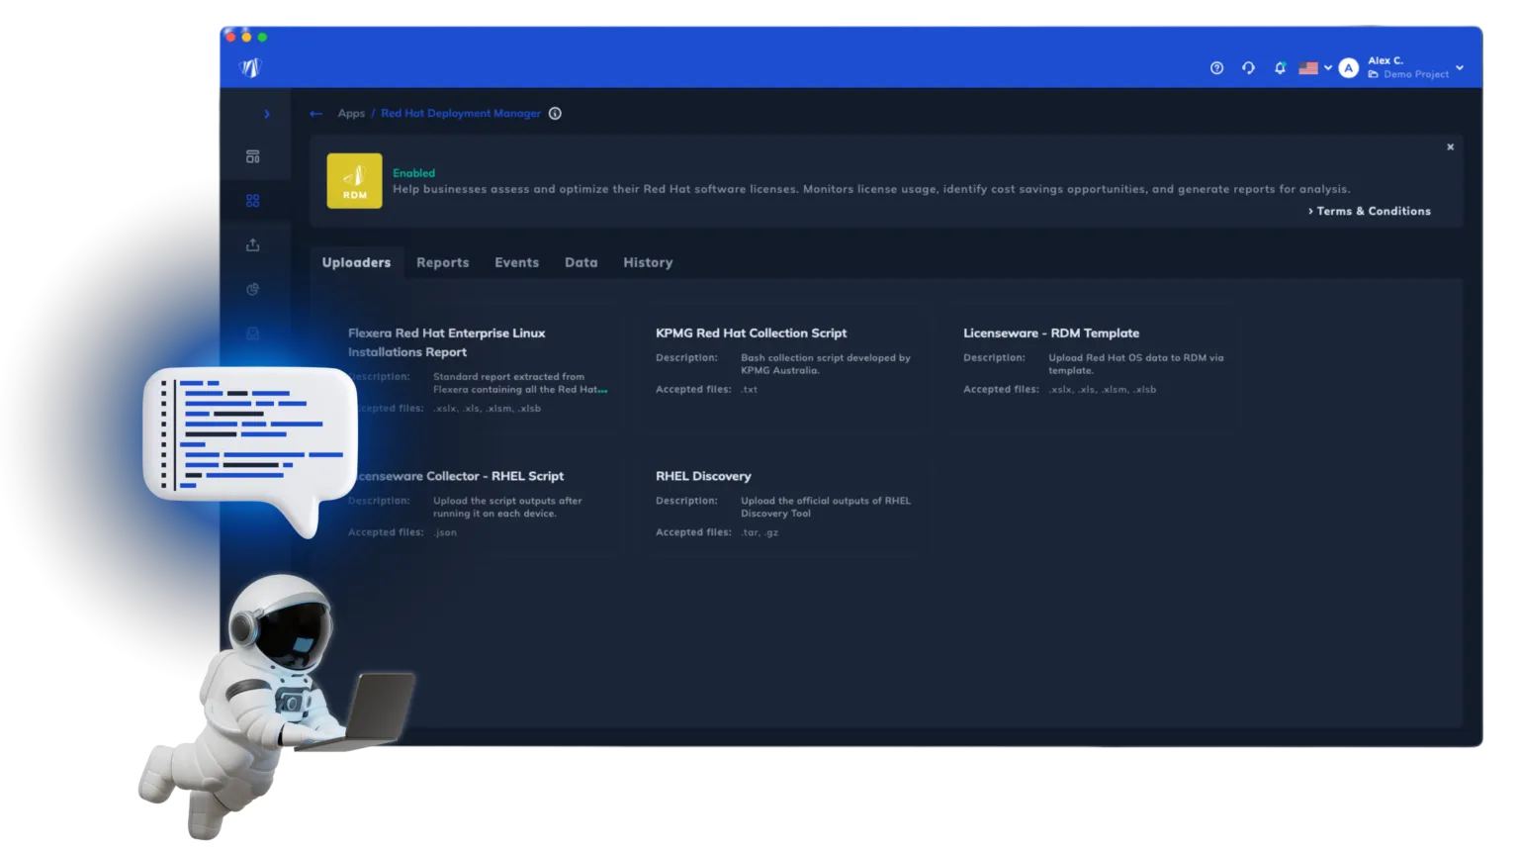Open the Red Hat Deployment Manager info icon
Screen dimensions: 1519x851
555,113
